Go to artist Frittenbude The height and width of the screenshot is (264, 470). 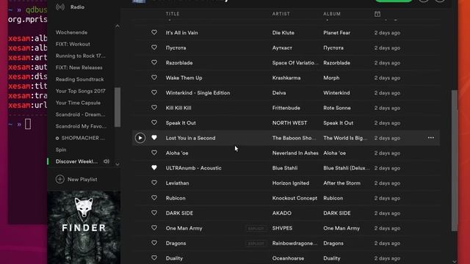286,108
